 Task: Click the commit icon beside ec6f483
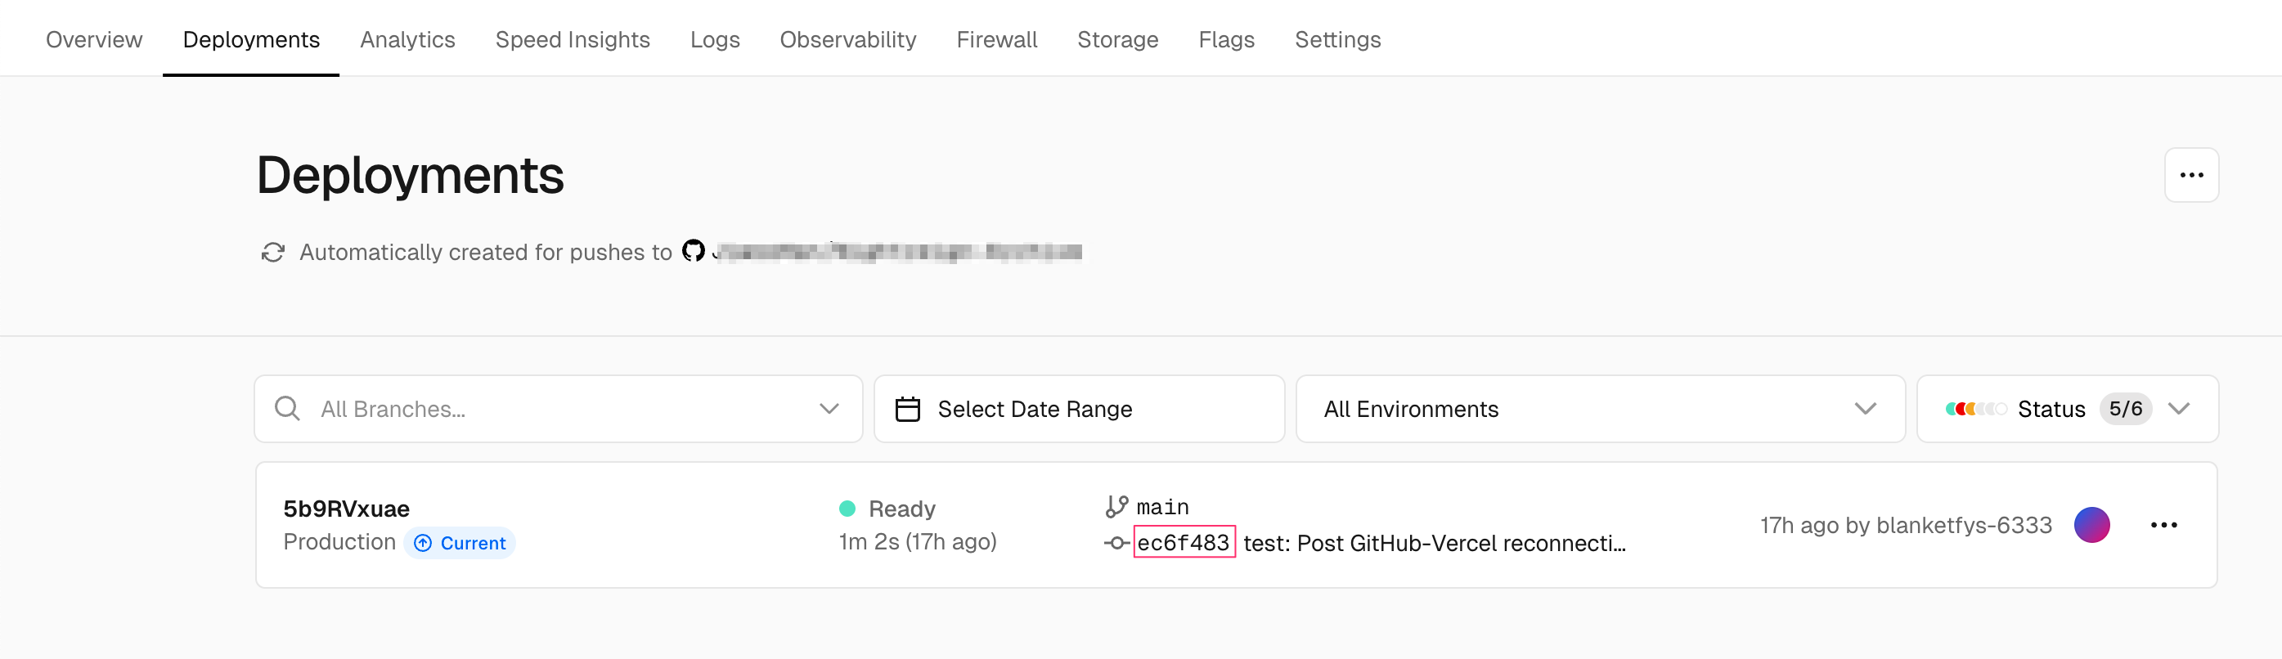click(x=1116, y=543)
